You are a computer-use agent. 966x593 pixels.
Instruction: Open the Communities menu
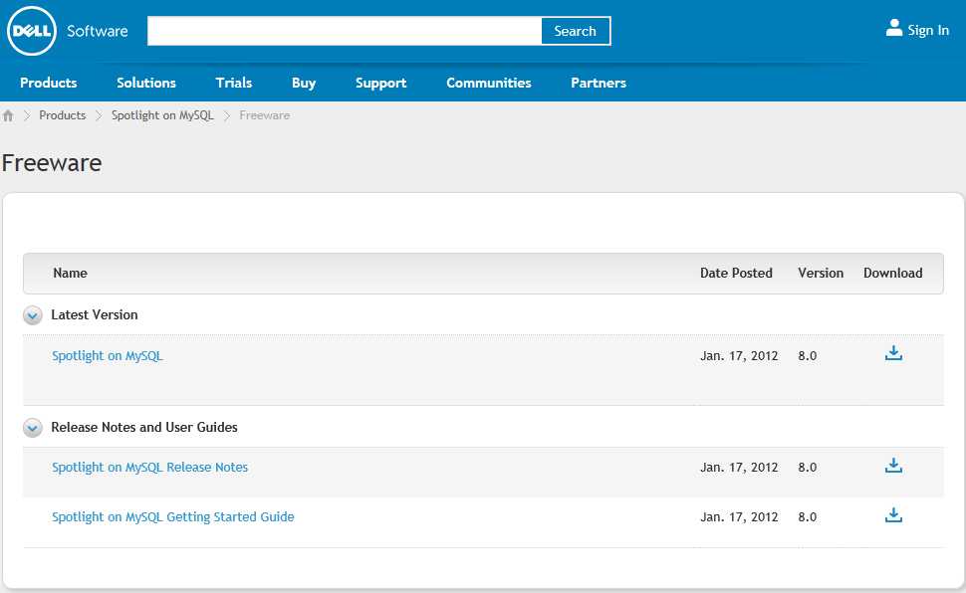489,83
